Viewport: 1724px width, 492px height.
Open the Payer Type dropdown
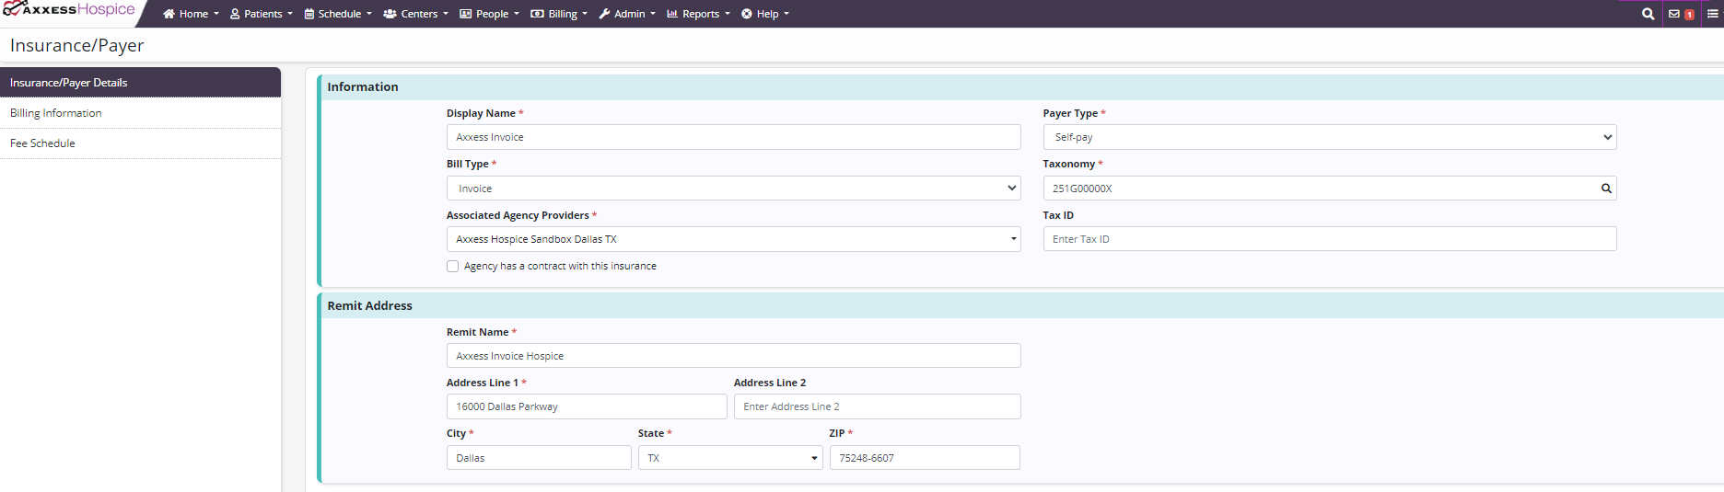(x=1329, y=137)
